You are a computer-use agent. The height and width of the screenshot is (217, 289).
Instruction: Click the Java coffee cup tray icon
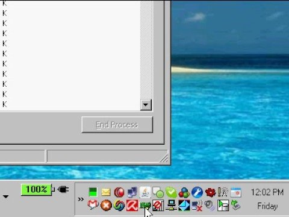pyautogui.click(x=145, y=192)
